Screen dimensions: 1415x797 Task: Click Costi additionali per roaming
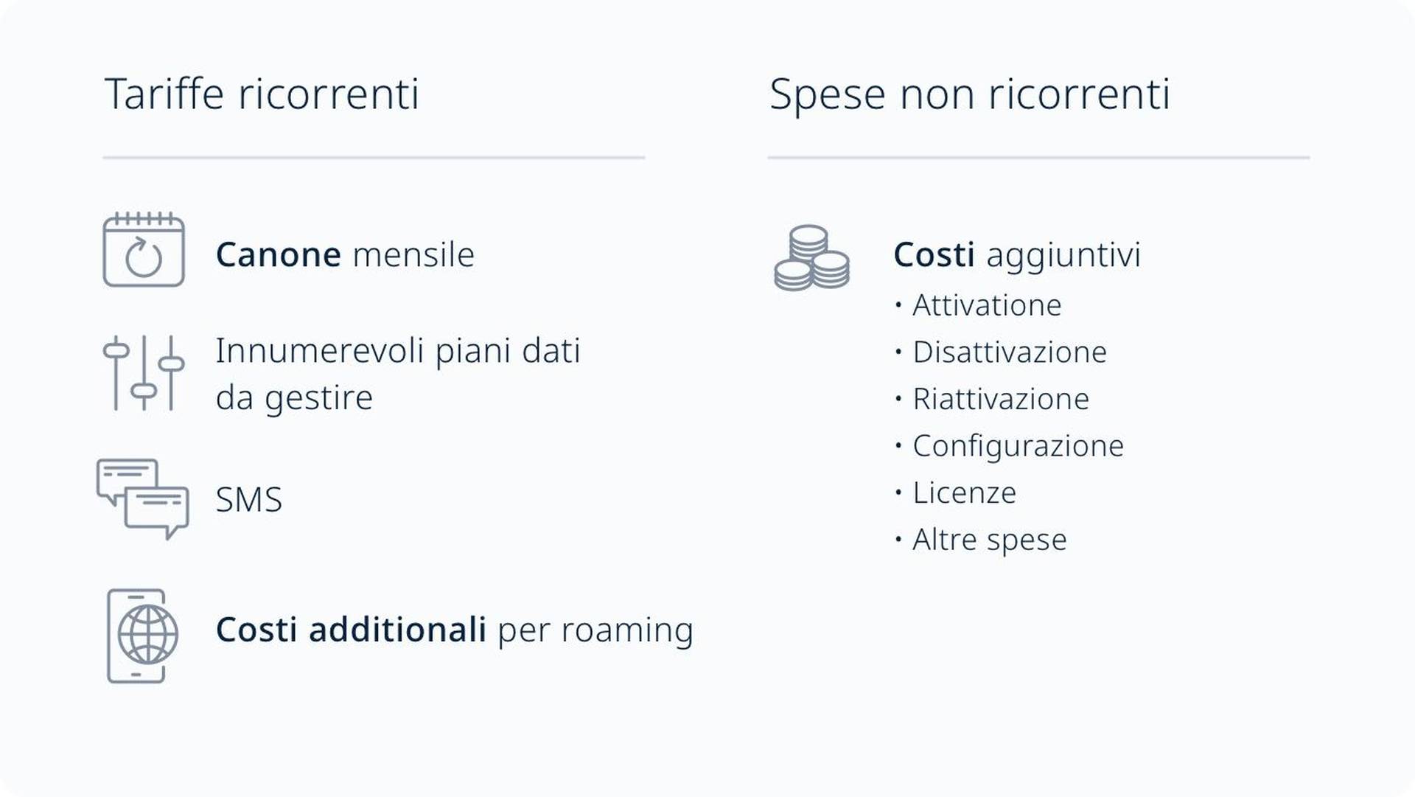coord(455,630)
